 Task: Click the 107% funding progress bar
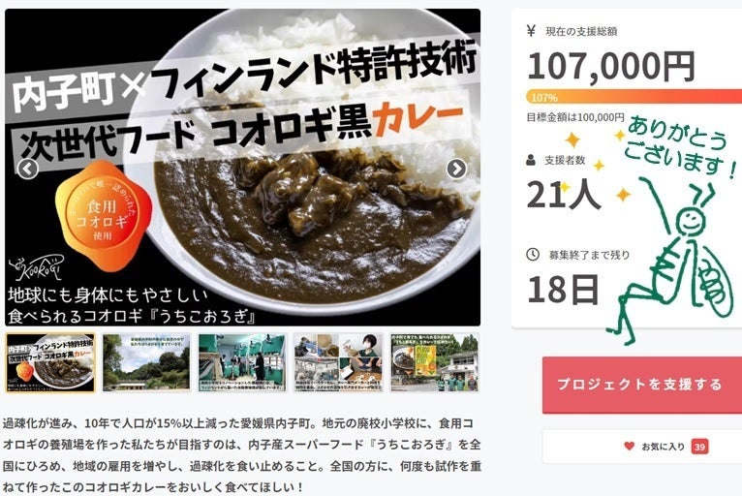(634, 97)
